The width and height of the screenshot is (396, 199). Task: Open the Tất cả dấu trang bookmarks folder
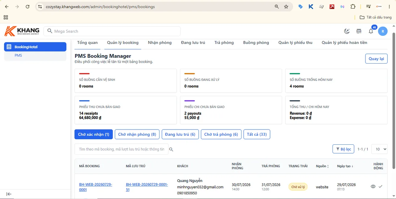[376, 17]
